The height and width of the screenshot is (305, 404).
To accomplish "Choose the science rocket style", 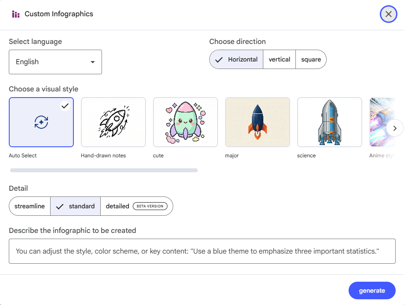I will [330, 122].
